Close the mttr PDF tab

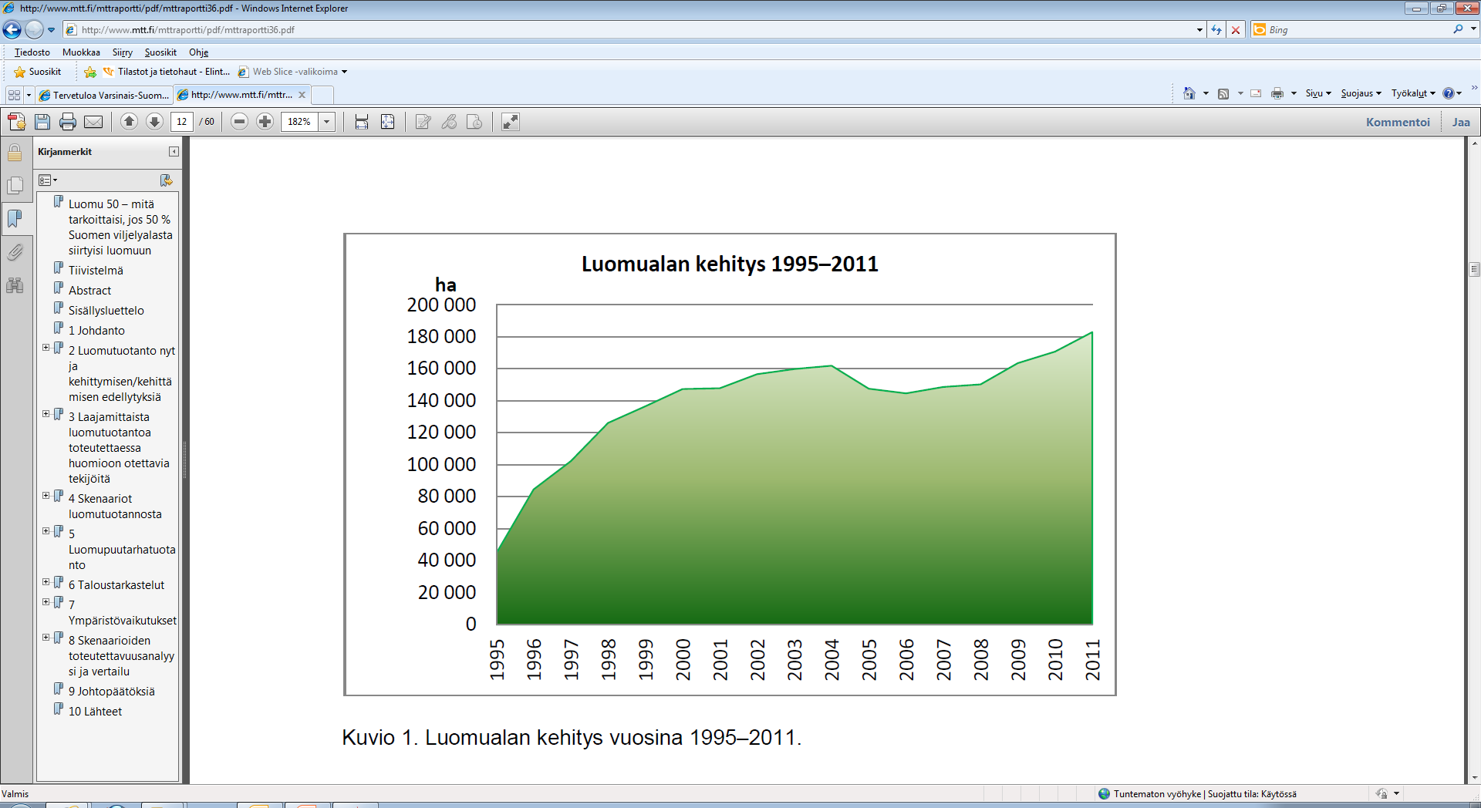tap(302, 95)
